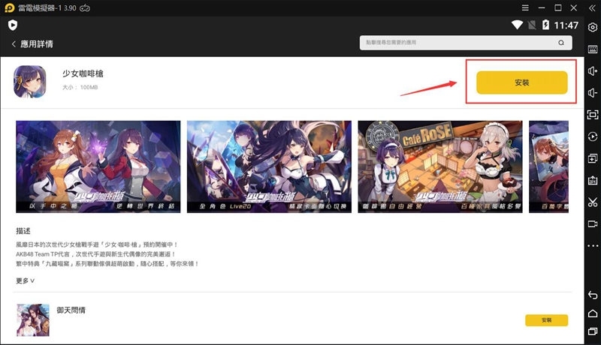601x345 pixels.
Task: View first screenshot with two girls
Action: click(x=98, y=166)
